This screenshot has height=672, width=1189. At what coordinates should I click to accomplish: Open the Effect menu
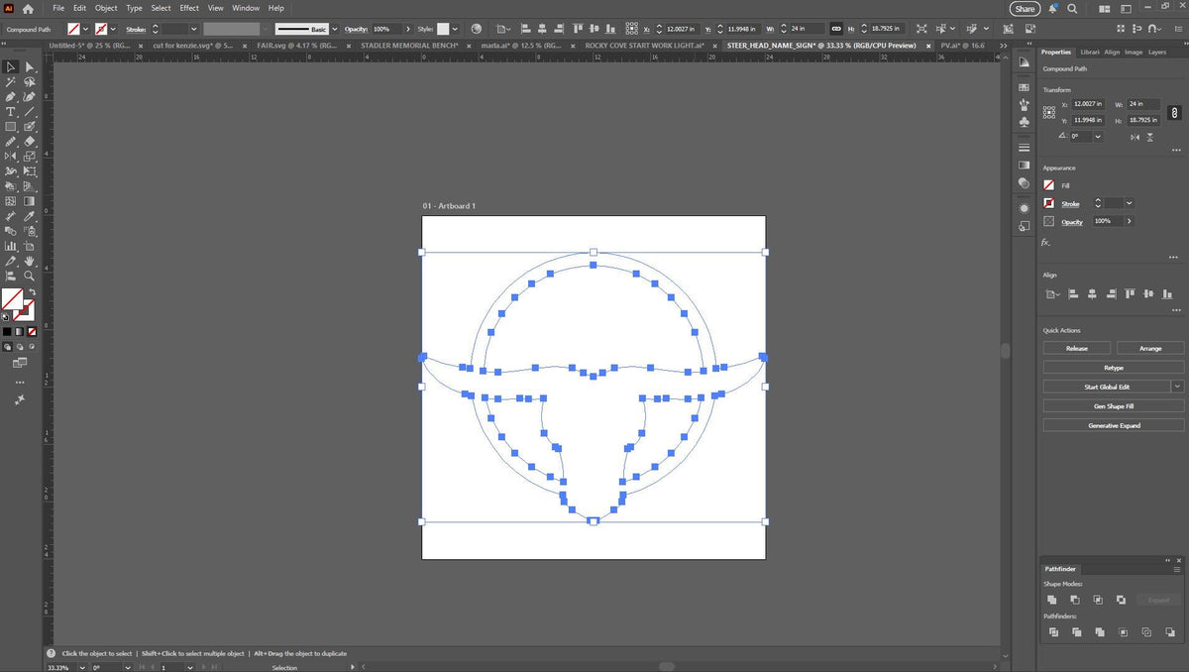[x=189, y=8]
